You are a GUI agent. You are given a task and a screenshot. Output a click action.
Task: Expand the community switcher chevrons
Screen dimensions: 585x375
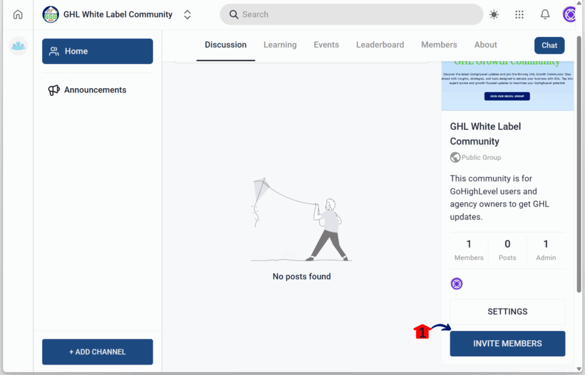[187, 14]
